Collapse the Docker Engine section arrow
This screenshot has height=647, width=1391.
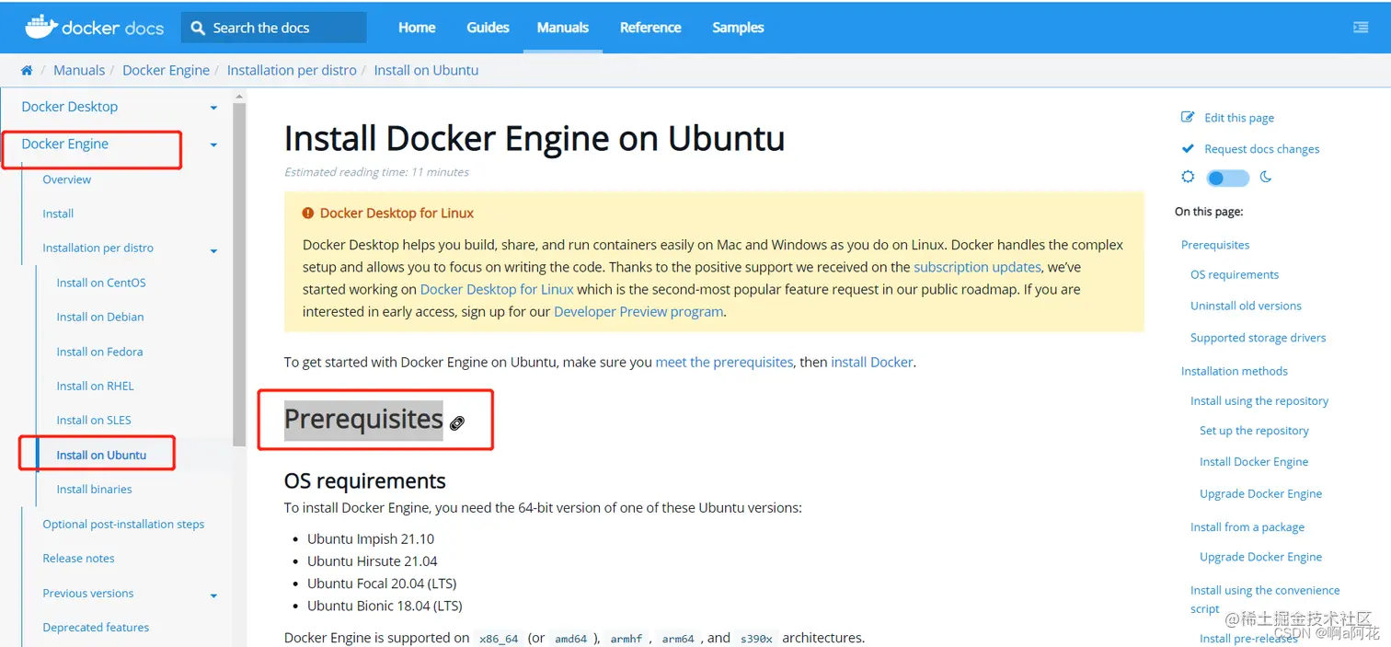[213, 145]
